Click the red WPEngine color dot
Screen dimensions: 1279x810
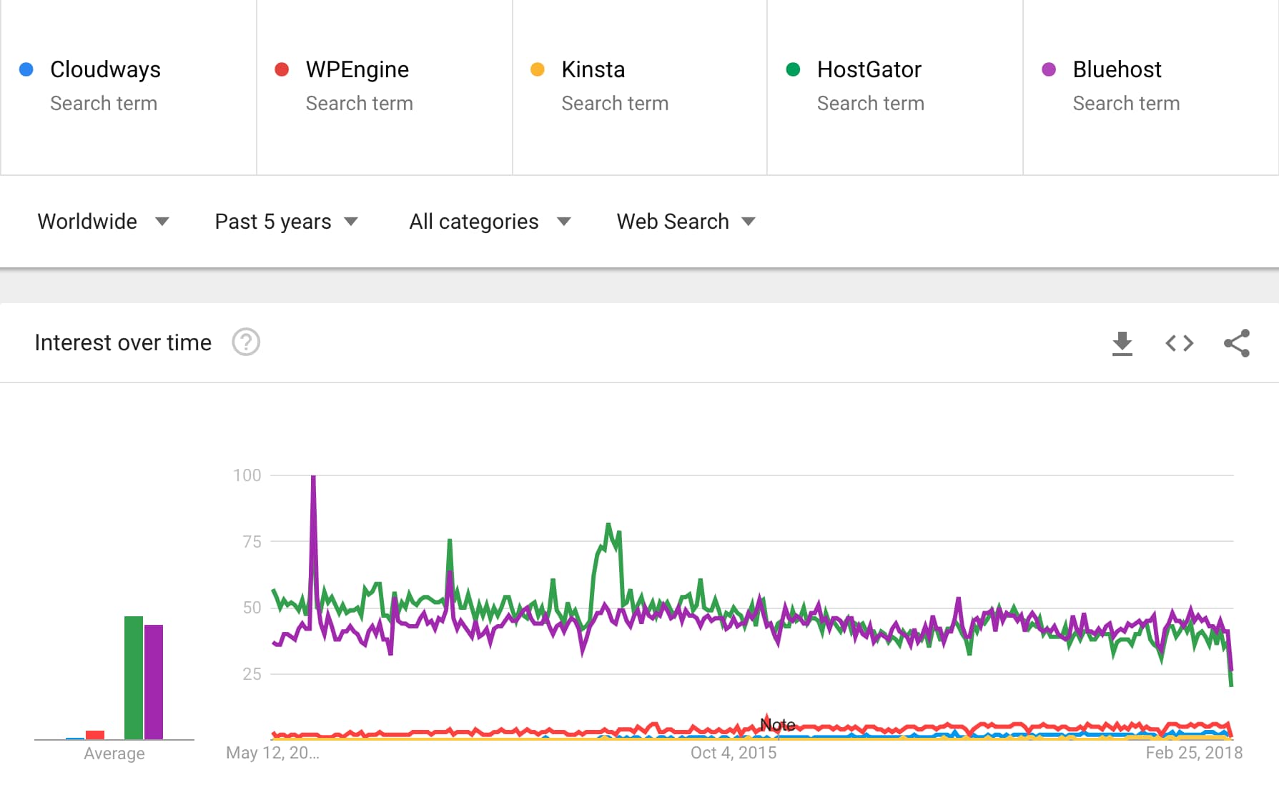[x=280, y=69]
